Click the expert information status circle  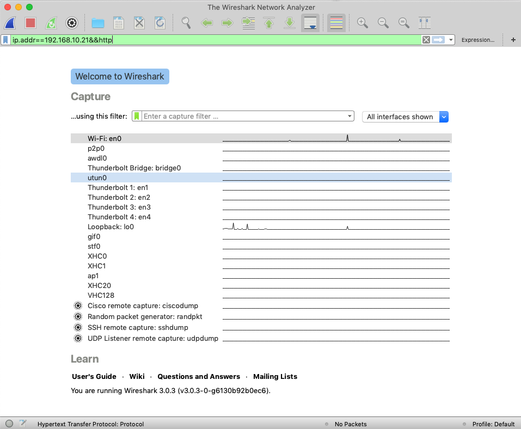coord(9,424)
